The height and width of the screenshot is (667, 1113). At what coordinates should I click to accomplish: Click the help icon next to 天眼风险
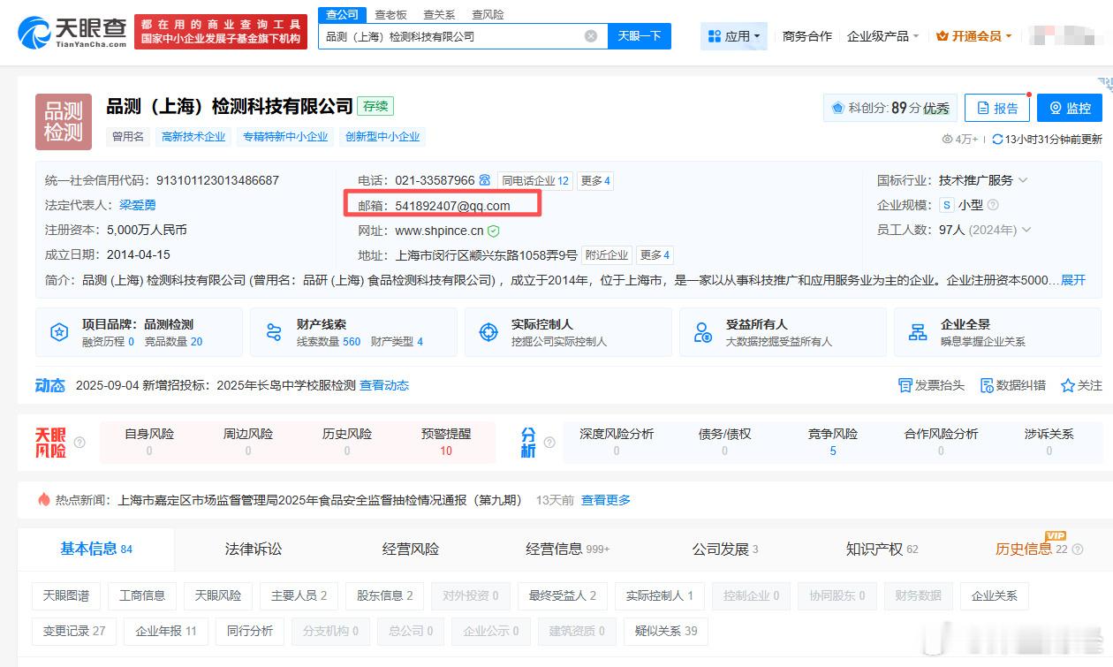point(80,443)
